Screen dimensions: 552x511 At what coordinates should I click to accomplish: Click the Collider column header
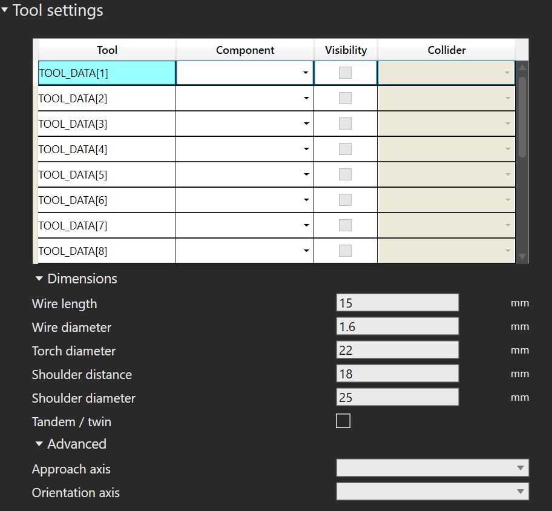coord(446,50)
